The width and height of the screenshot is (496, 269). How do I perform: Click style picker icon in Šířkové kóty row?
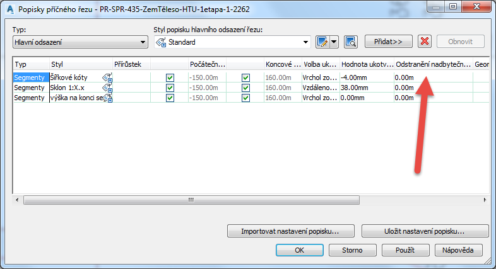[107, 77]
